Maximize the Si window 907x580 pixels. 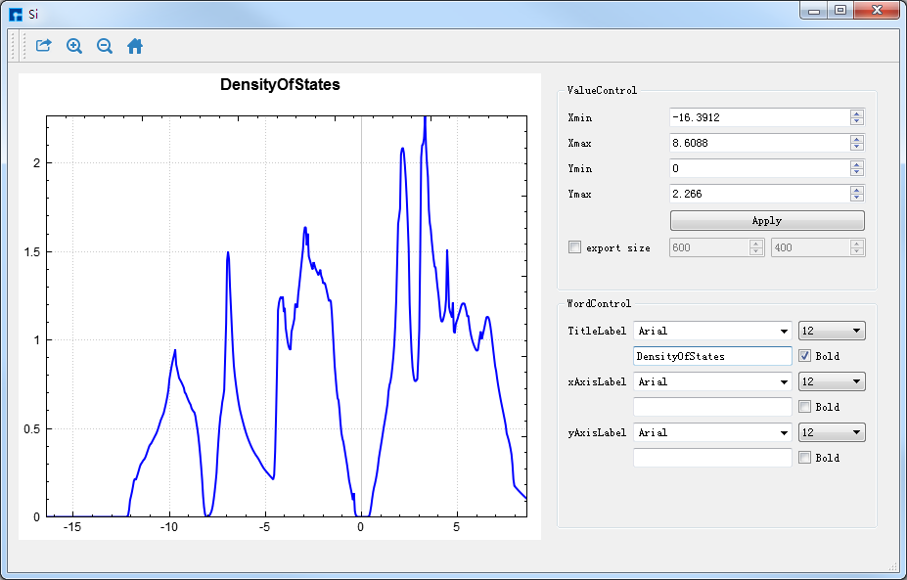click(x=840, y=11)
